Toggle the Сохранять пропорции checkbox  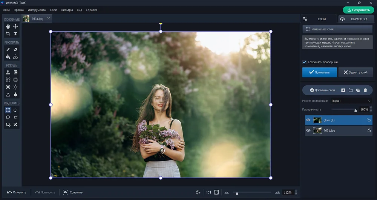click(304, 62)
